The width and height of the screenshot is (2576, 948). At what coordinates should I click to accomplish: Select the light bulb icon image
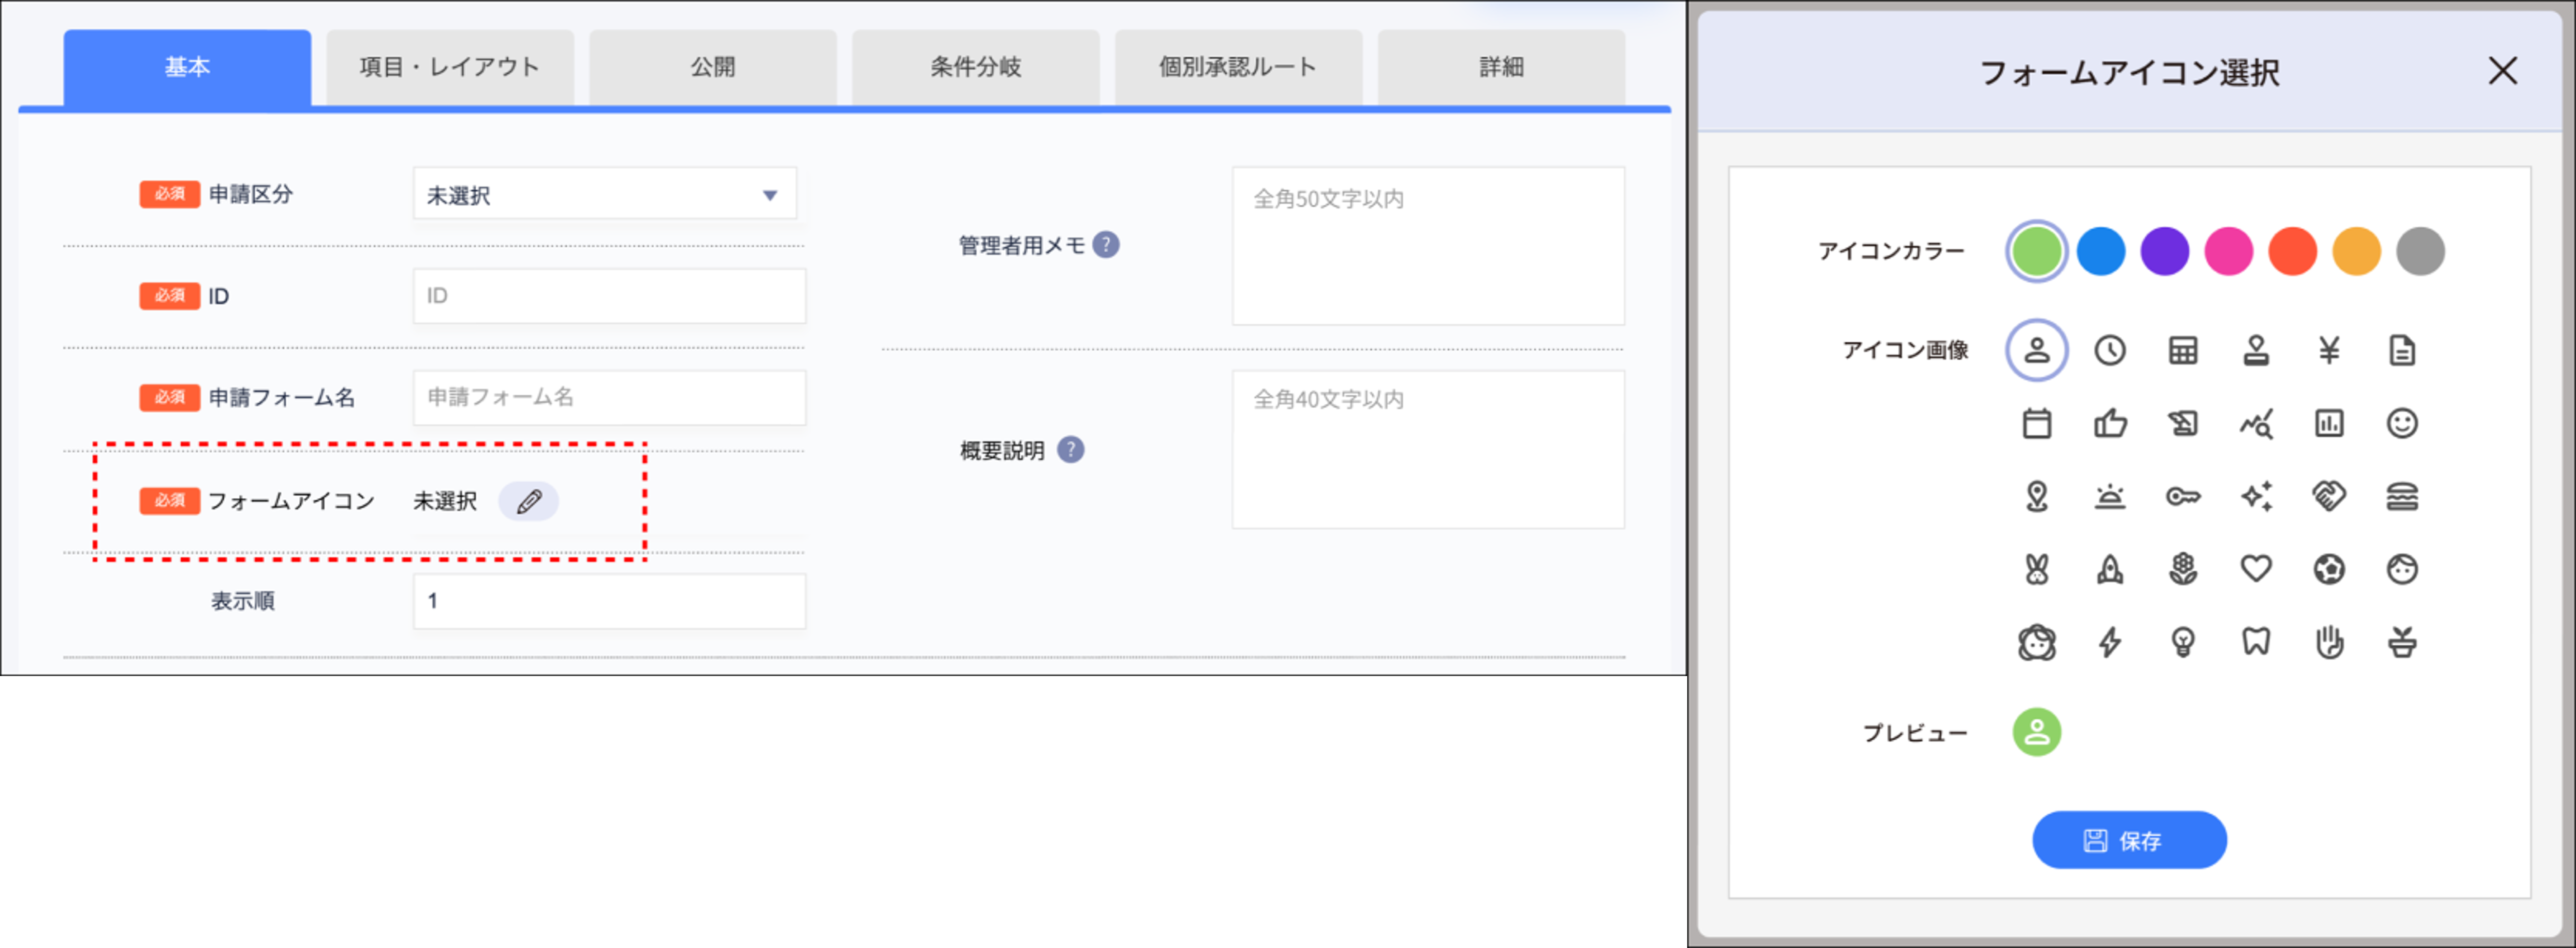2183,642
